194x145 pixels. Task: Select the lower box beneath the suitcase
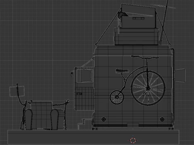pyautogui.click(x=137, y=36)
